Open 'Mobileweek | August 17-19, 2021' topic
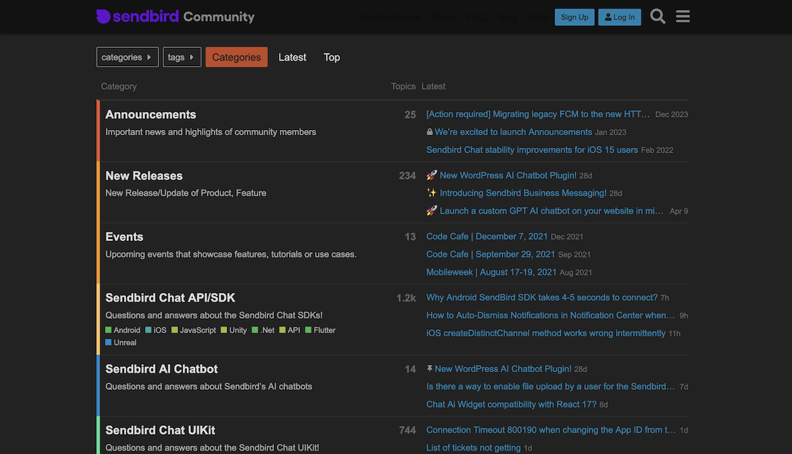 [x=492, y=272]
